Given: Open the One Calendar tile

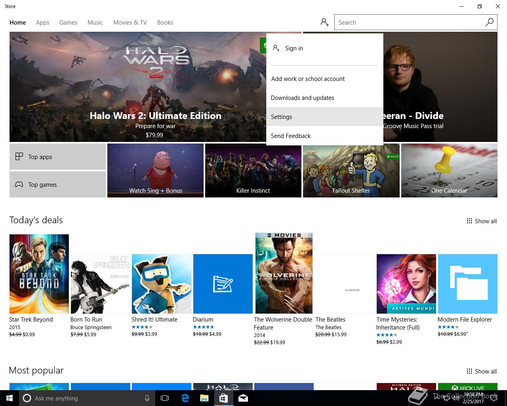Looking at the screenshot, I should [x=449, y=170].
